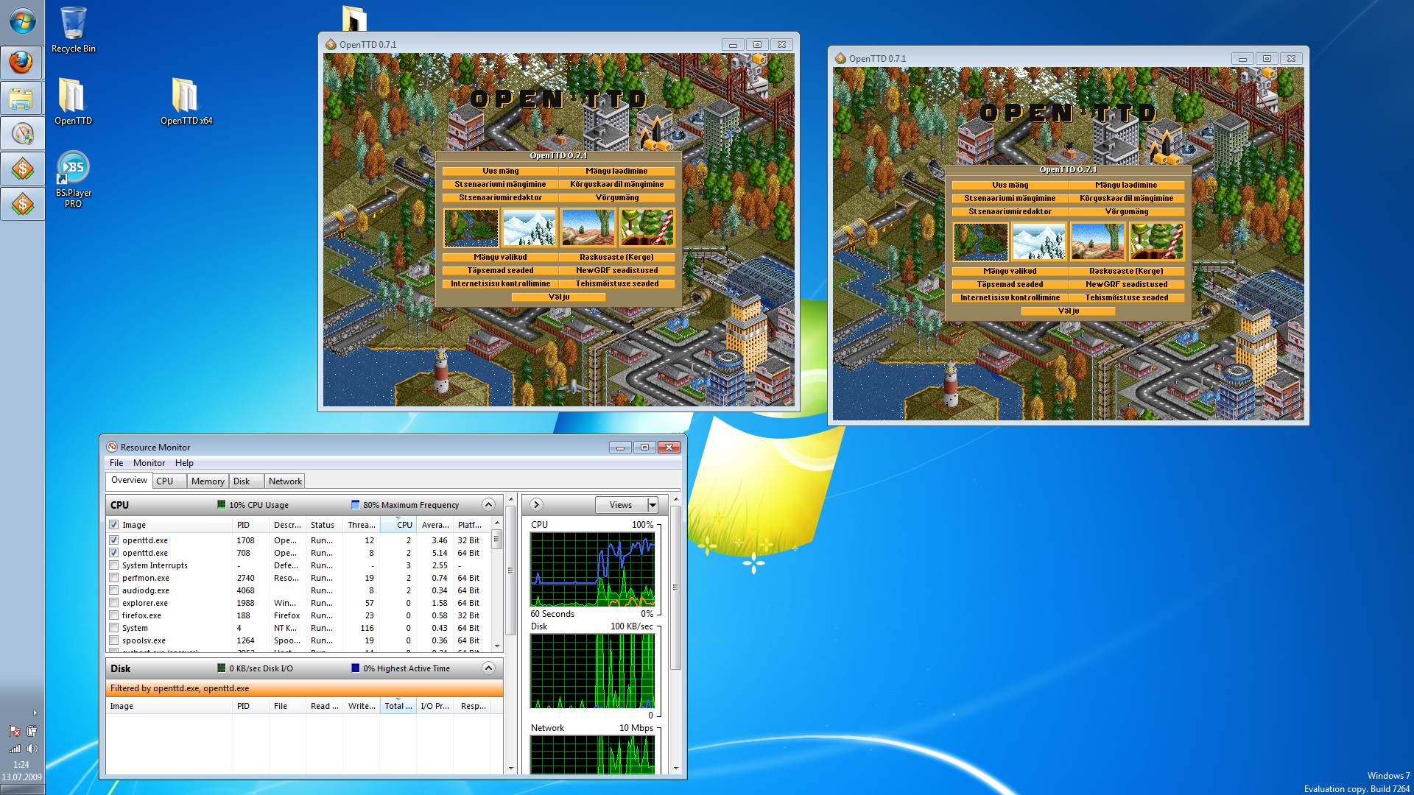Choose sub-tropical climate in right OpenTTD window
1414x795 pixels.
(1098, 241)
